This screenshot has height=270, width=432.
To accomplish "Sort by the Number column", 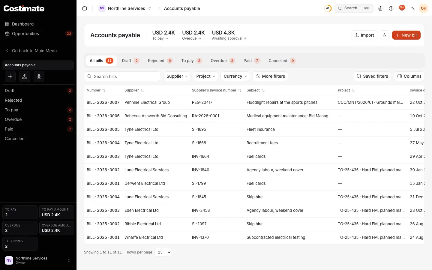I will 96,90.
